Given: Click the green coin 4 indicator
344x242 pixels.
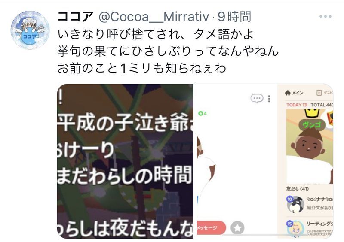Looking at the screenshot, I should click(202, 113).
